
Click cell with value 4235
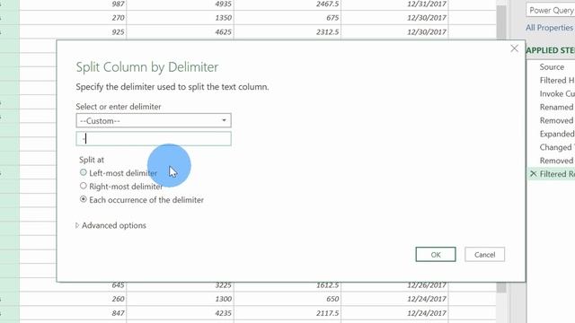(x=180, y=313)
